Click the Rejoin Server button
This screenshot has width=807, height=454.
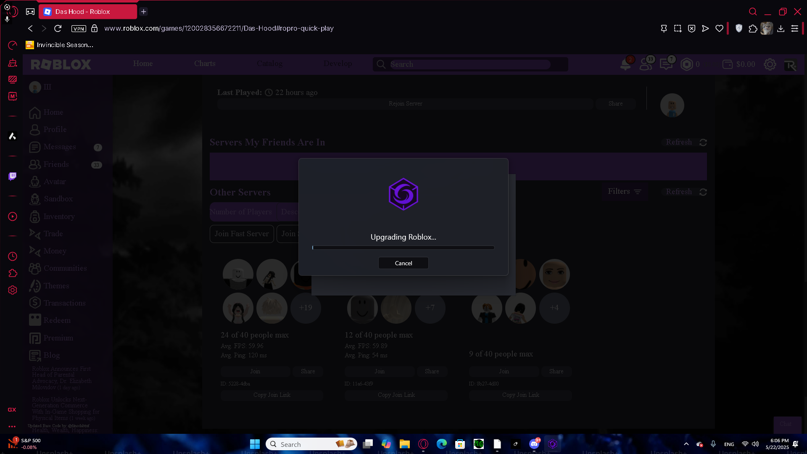pos(406,104)
